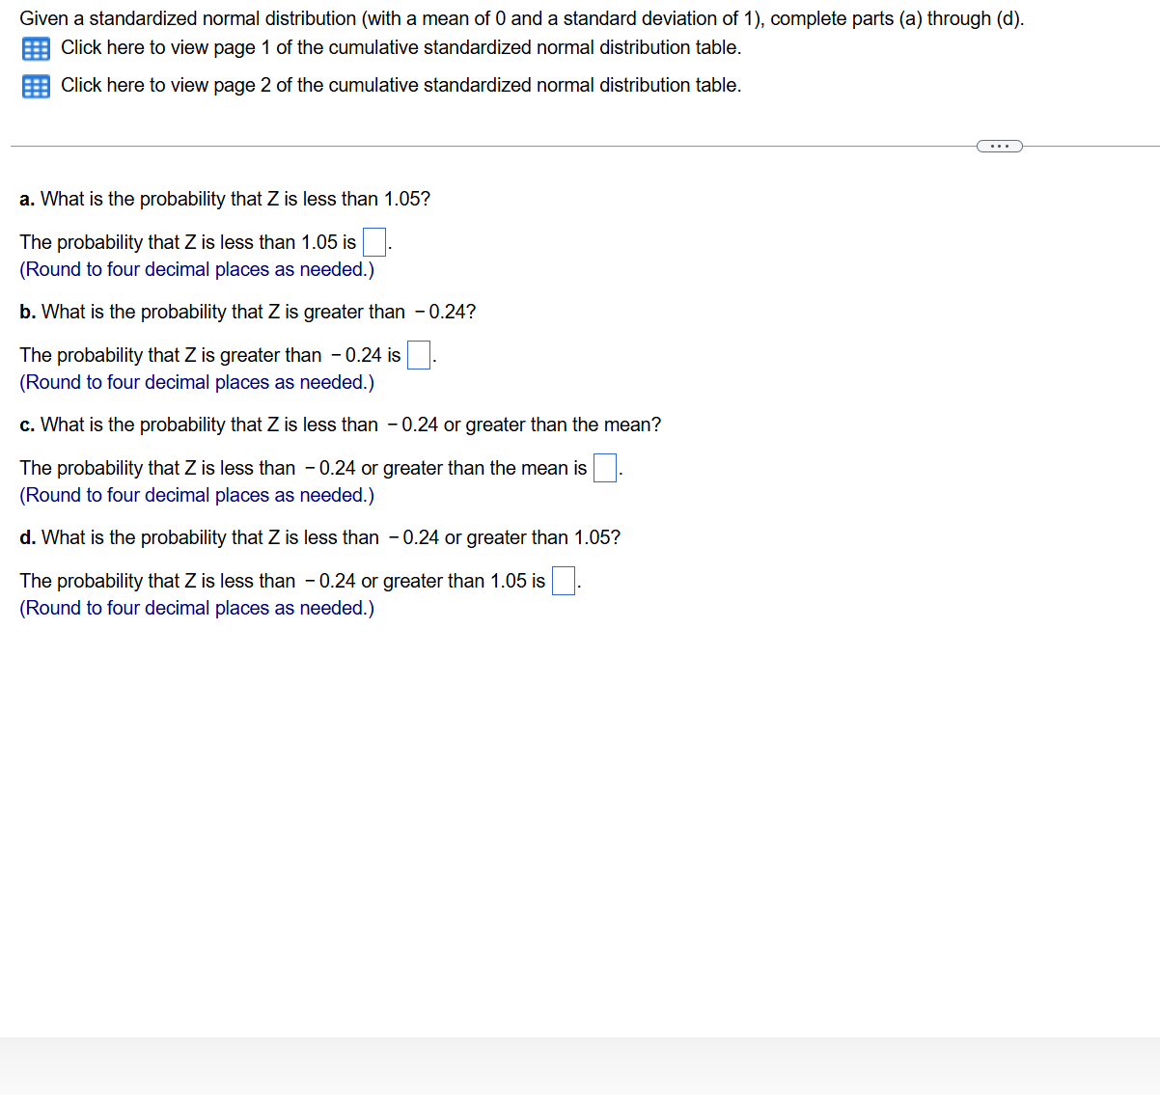Image resolution: width=1160 pixels, height=1095 pixels.
Task: Click the grid icon beside first table link
Action: [36, 48]
